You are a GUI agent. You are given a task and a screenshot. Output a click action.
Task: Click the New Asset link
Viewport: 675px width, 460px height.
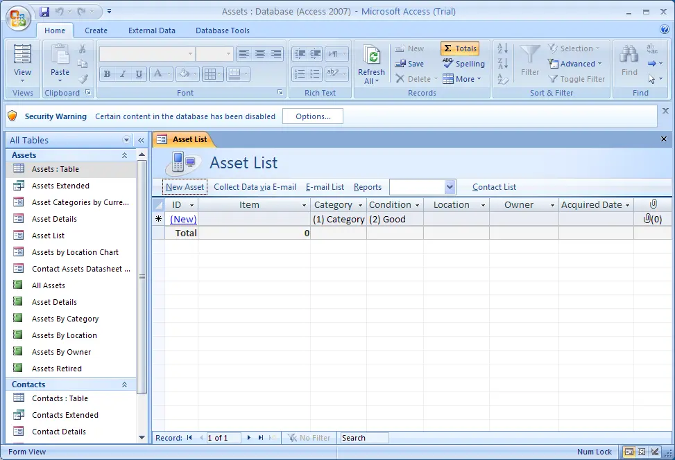point(184,186)
